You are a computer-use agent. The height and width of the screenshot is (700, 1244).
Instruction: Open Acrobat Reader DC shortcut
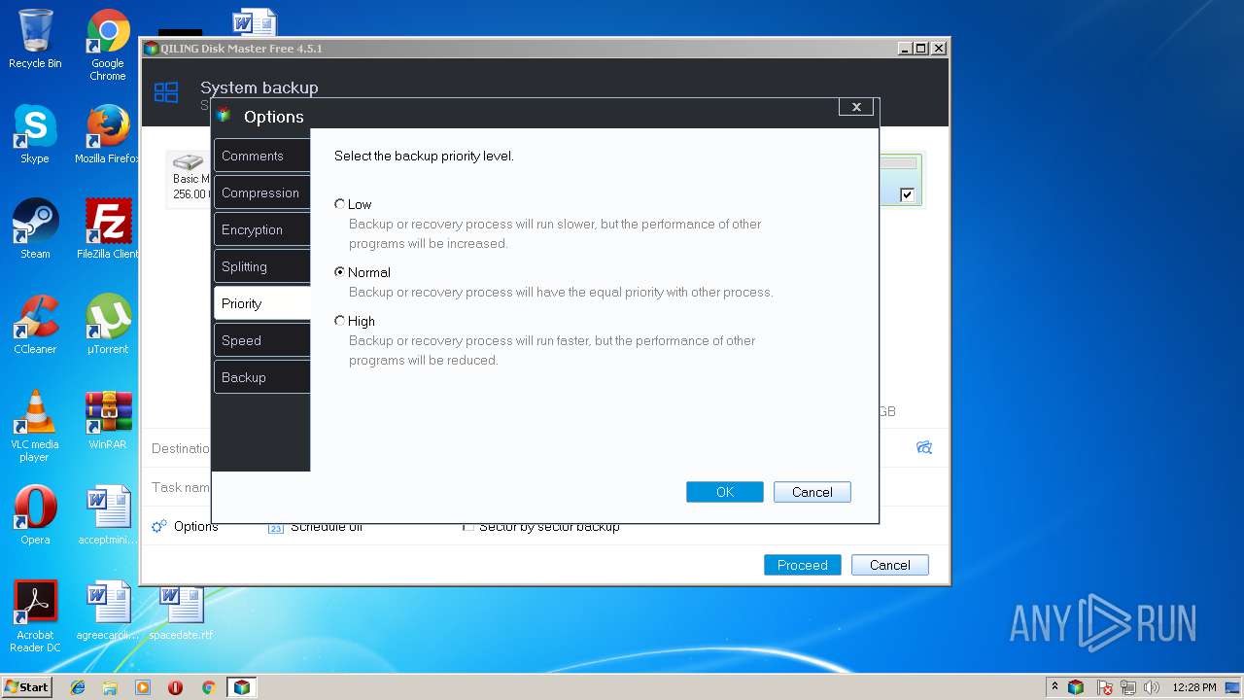point(35,616)
